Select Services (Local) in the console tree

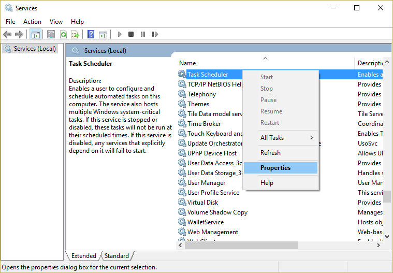[34, 49]
